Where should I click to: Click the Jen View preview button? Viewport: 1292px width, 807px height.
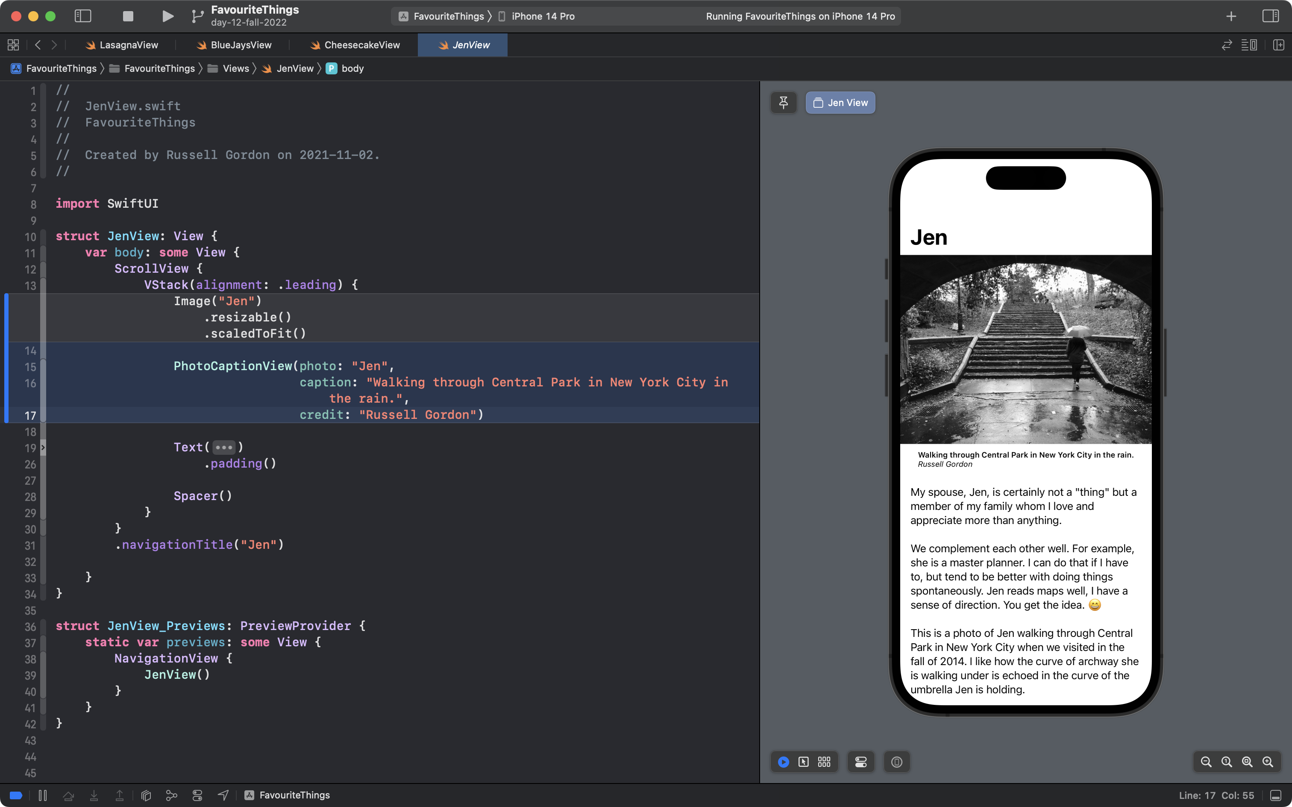tap(840, 103)
